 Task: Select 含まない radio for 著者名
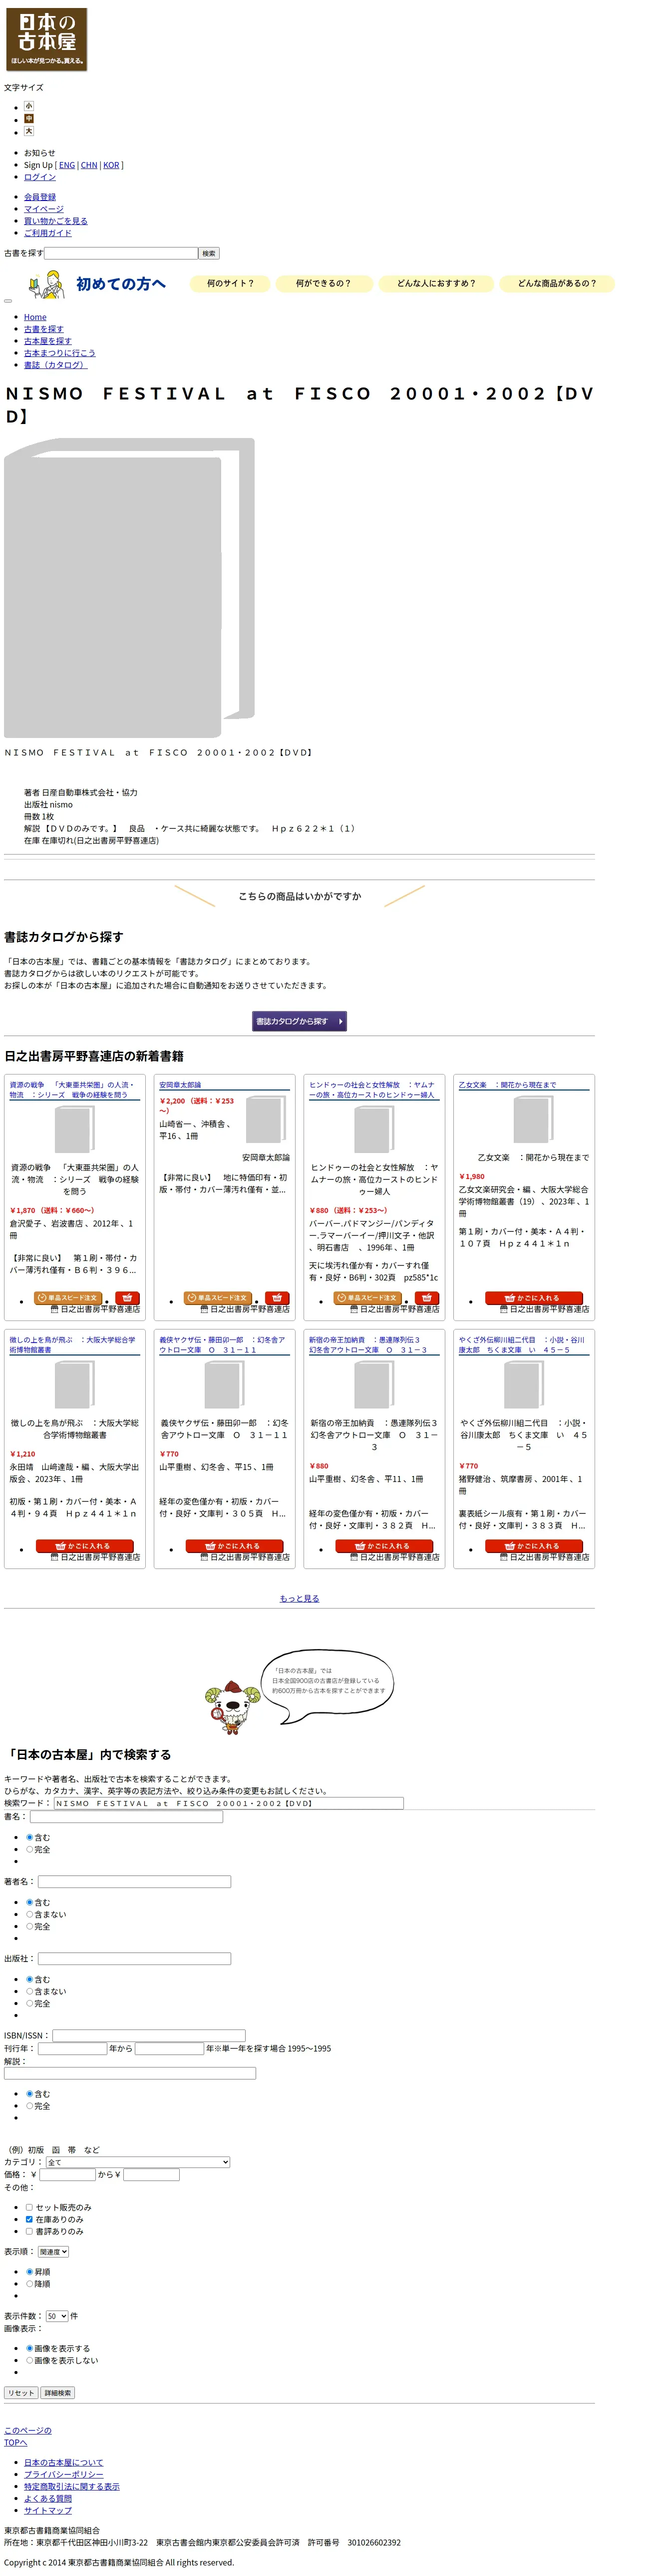(29, 1915)
